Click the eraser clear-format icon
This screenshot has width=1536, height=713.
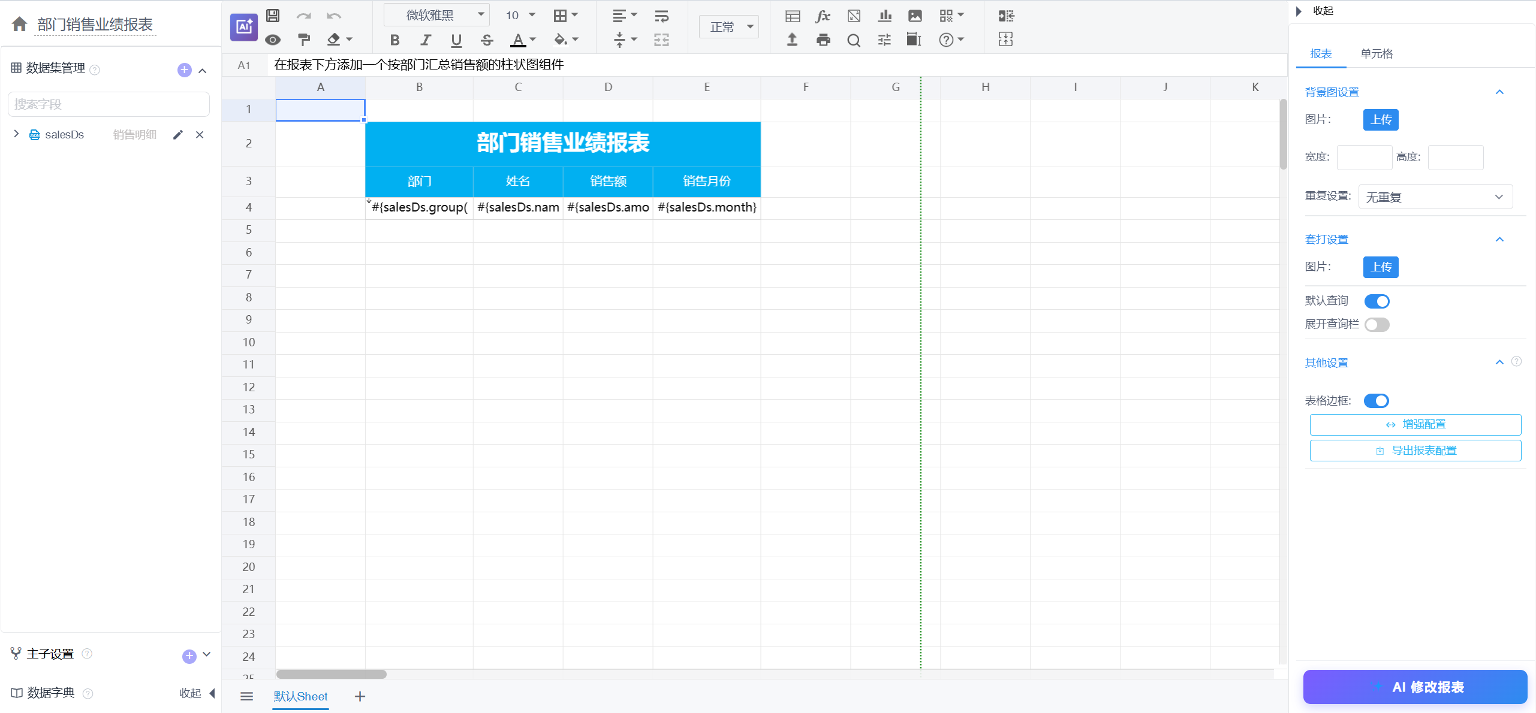click(x=334, y=40)
